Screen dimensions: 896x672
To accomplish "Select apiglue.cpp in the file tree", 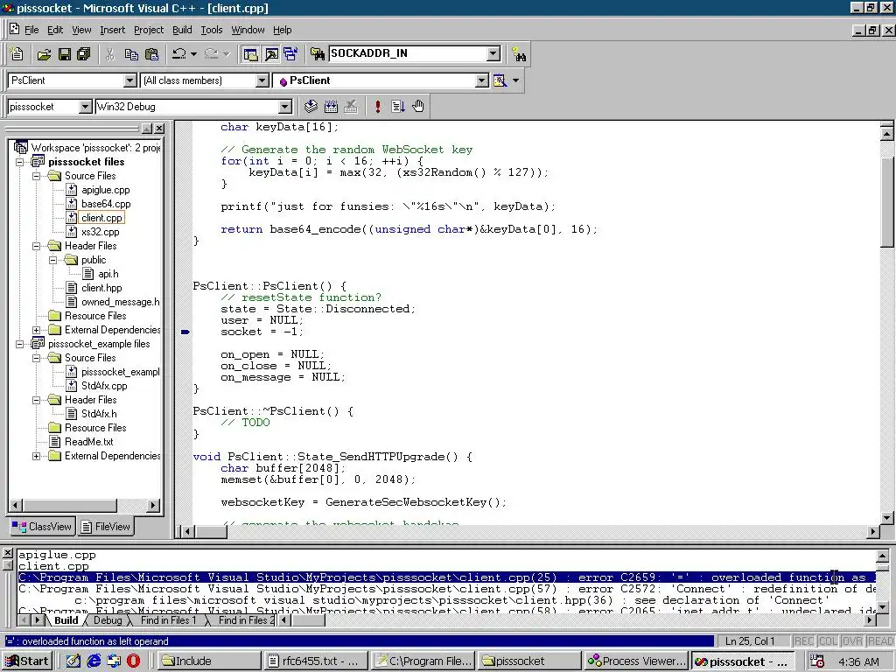I will pos(105,190).
